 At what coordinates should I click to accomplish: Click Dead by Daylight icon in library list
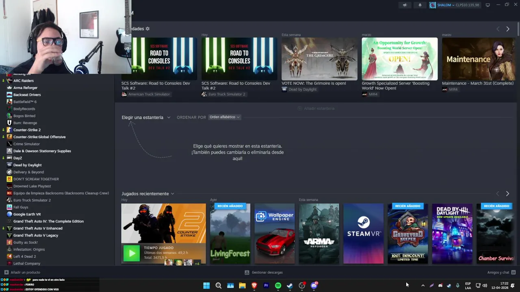click(x=9, y=165)
